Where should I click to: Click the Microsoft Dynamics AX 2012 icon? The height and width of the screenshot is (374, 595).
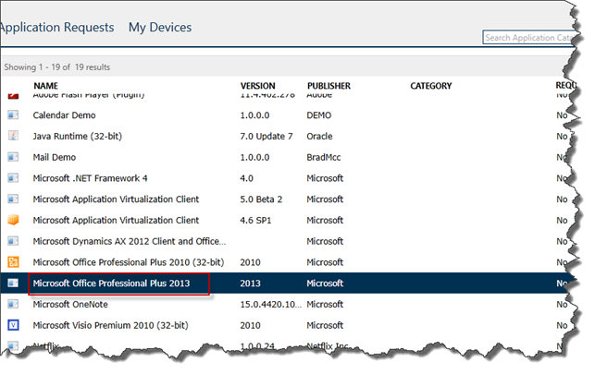pyautogui.click(x=13, y=241)
